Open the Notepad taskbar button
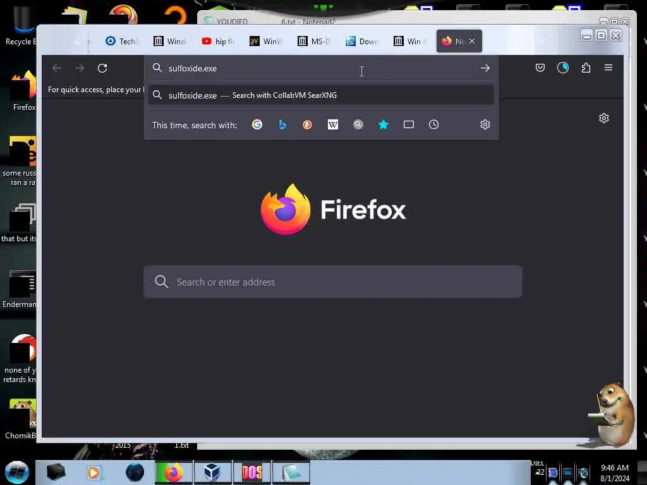This screenshot has width=647, height=485. pos(291,472)
